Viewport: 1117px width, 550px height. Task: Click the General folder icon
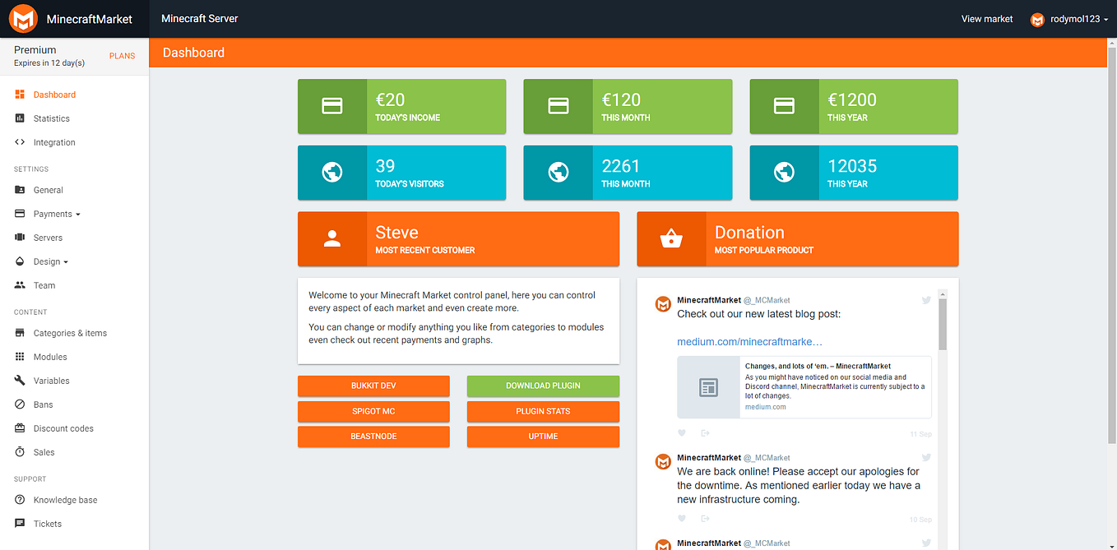(20, 190)
